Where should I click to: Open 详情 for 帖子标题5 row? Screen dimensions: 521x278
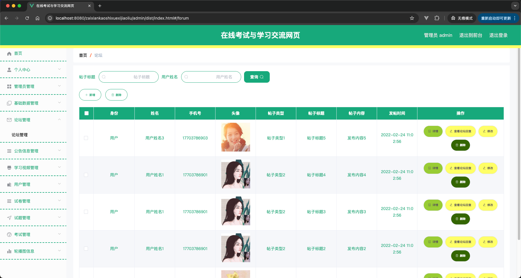(433, 131)
